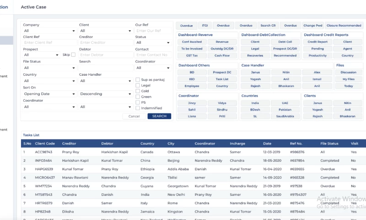Viewport: 366px width, 220px height.
Task: Enable the Legal checkbox
Action: pos(138,85)
